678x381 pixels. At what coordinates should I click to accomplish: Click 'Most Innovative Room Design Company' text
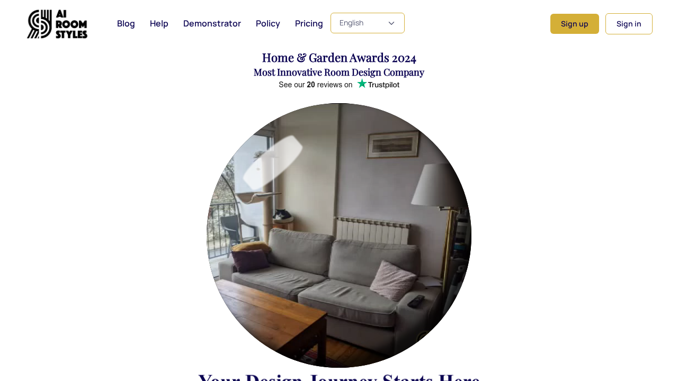(x=339, y=72)
